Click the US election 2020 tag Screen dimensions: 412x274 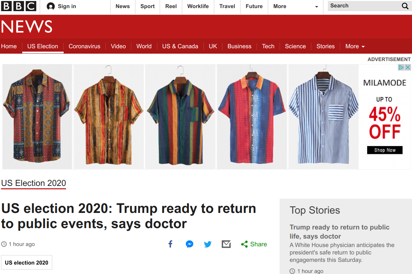point(27,263)
